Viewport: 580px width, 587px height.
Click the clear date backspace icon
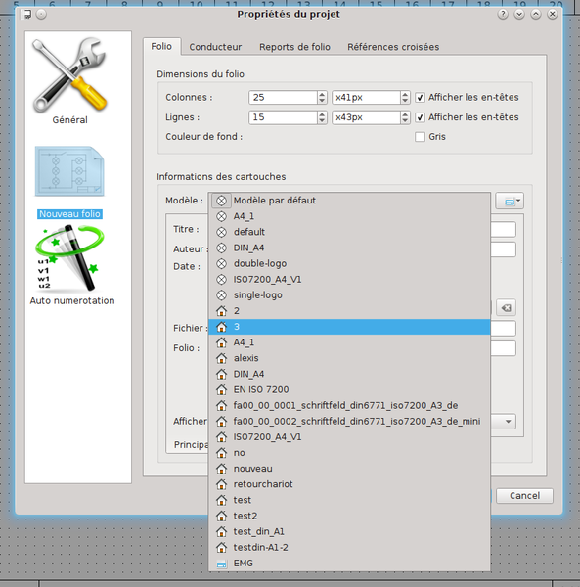[x=506, y=308]
